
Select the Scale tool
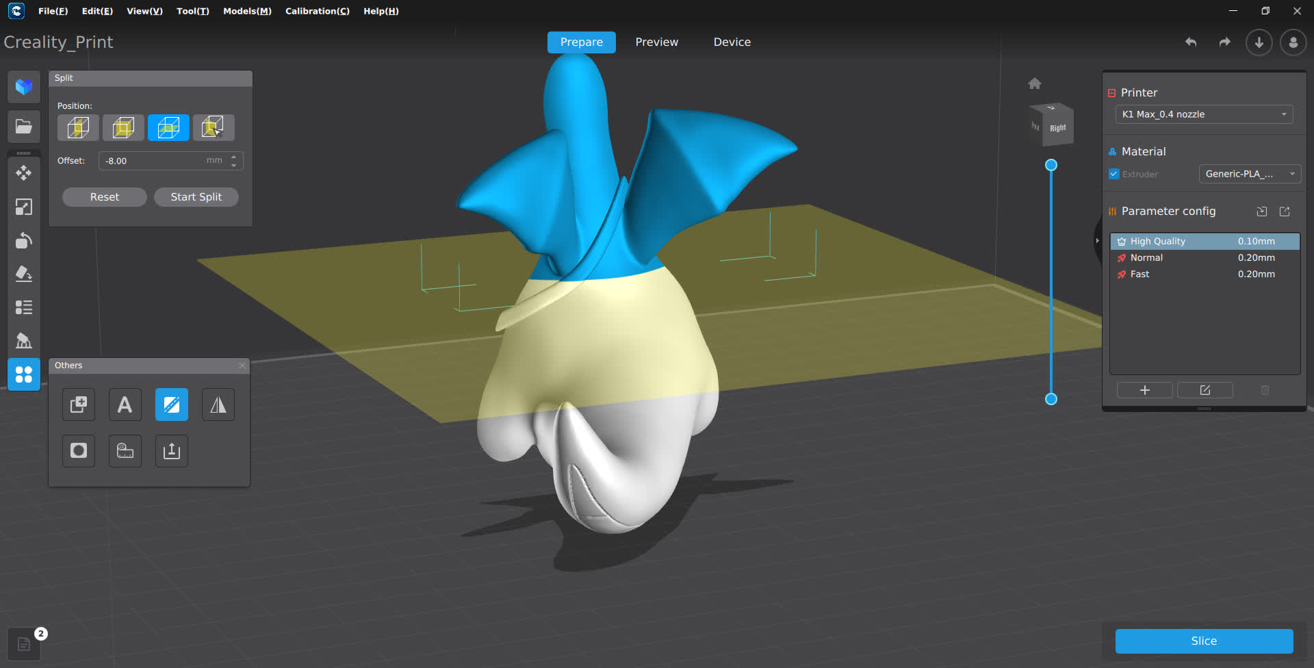coord(24,207)
